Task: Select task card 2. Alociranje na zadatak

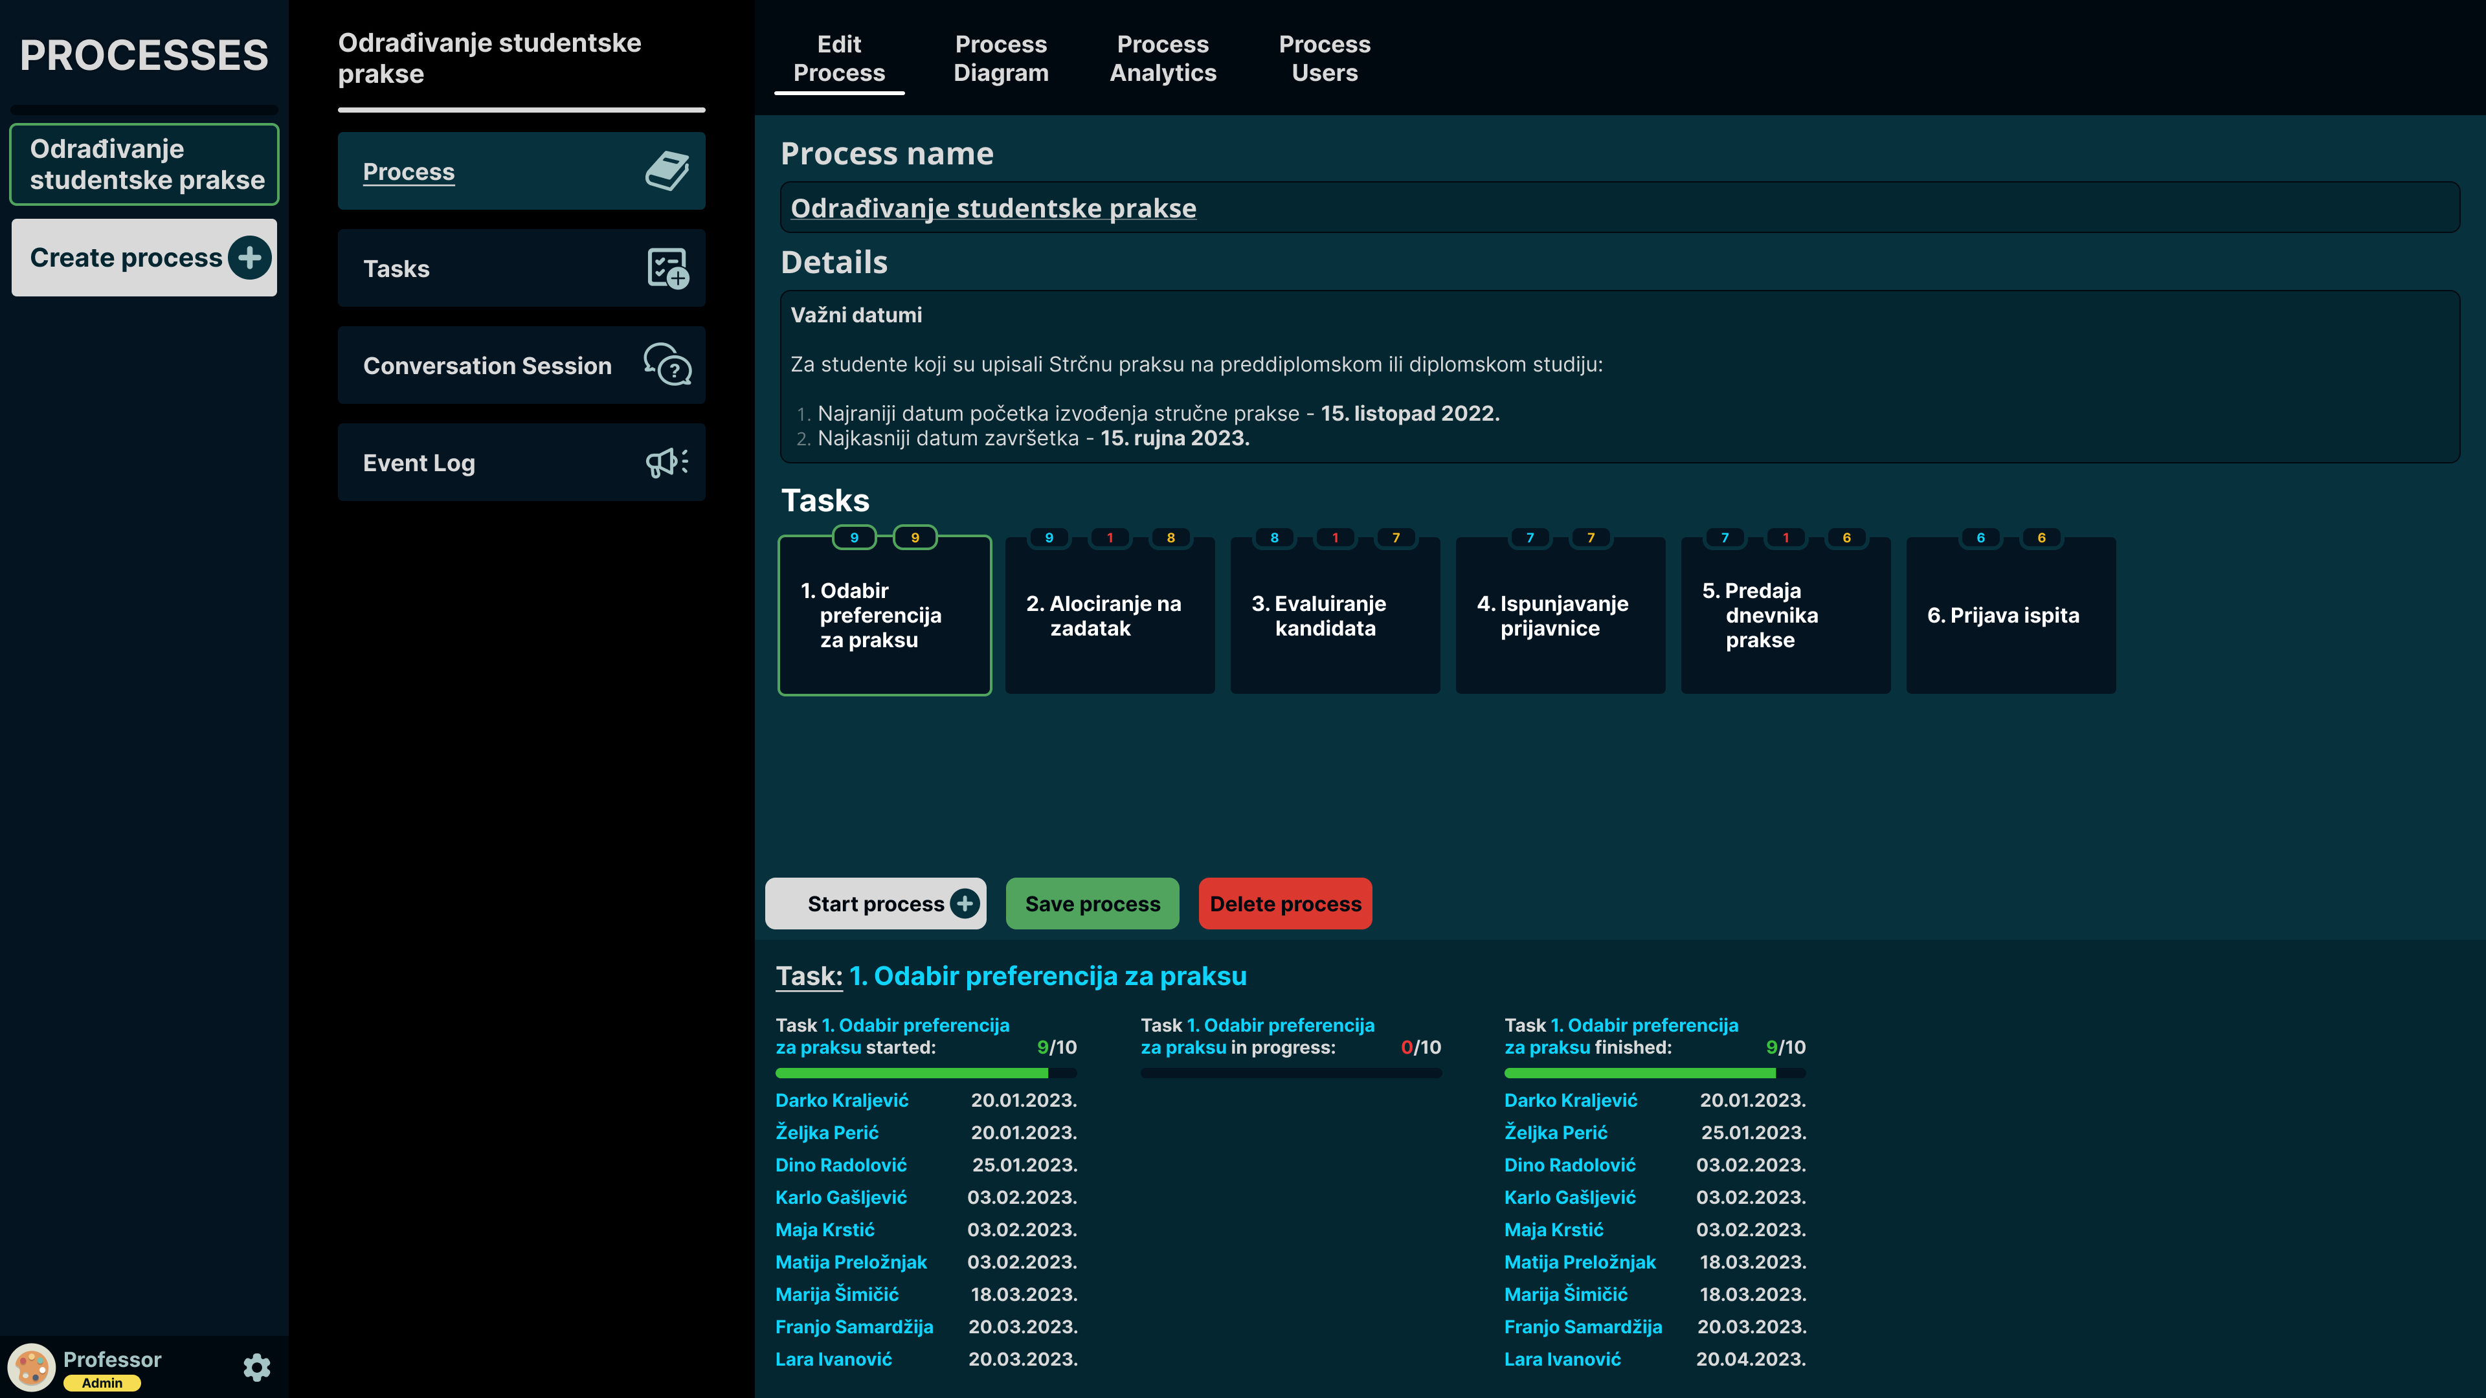Action: point(1110,616)
